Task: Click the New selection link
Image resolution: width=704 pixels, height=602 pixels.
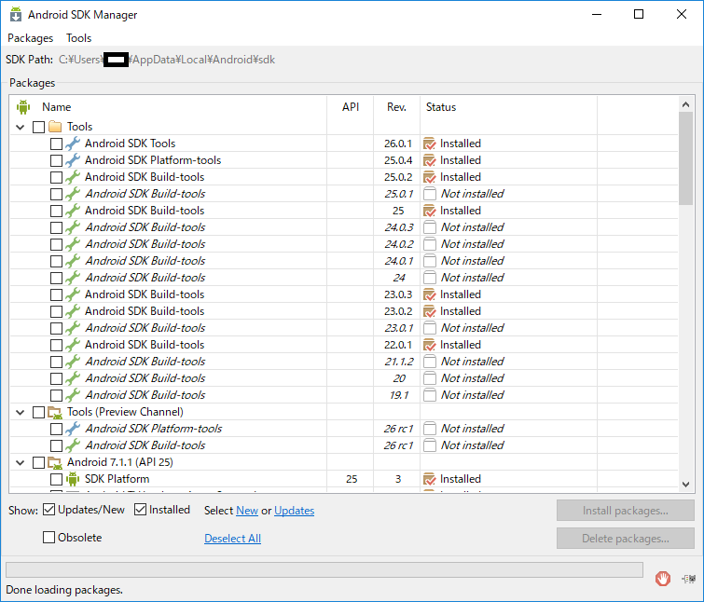Action: [x=247, y=511]
